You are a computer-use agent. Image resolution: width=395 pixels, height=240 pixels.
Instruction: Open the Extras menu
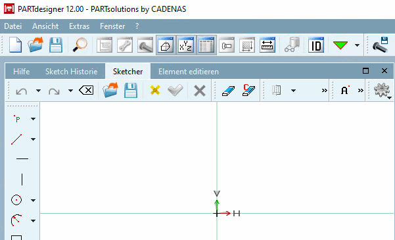click(x=80, y=26)
